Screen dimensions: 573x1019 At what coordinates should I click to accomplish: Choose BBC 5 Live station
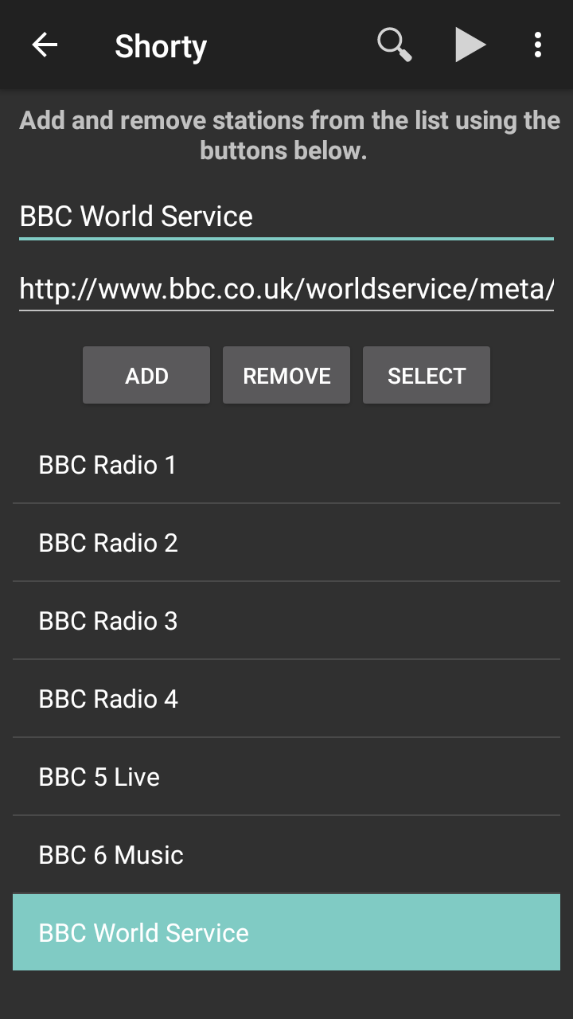tap(286, 777)
